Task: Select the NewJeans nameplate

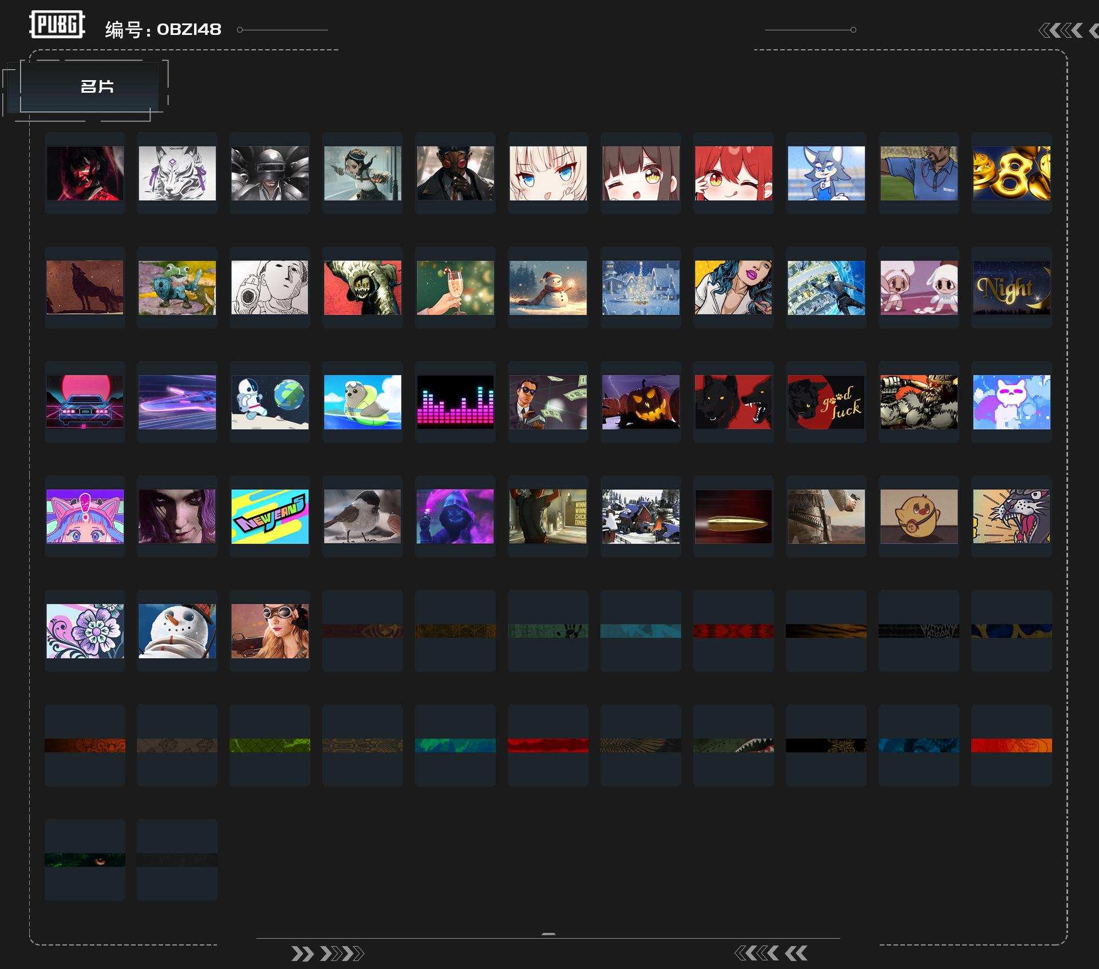Action: pos(270,516)
